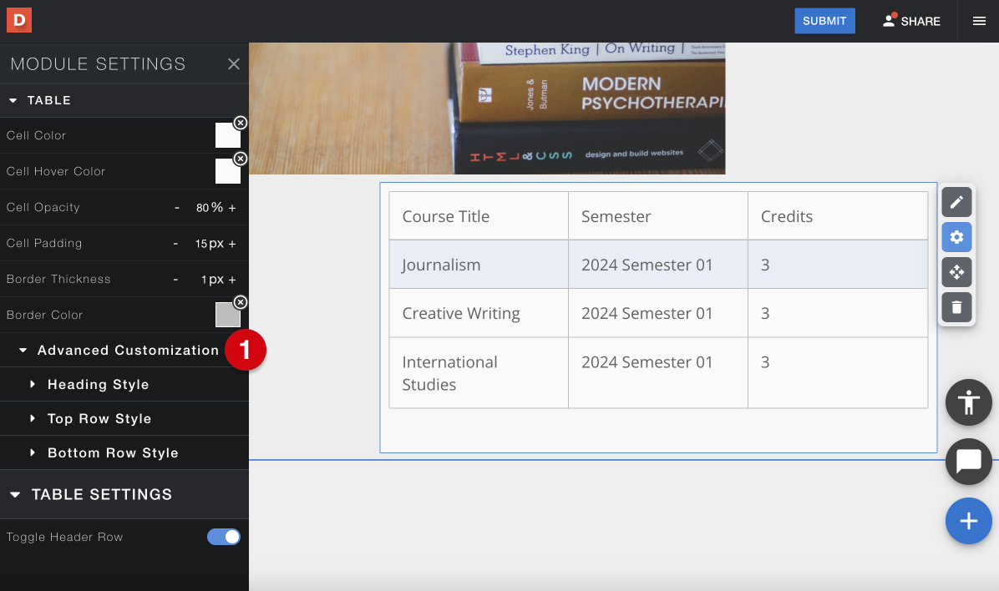Image resolution: width=999 pixels, height=591 pixels.
Task: Decrease Cell Opacity with minus
Action: point(177,208)
